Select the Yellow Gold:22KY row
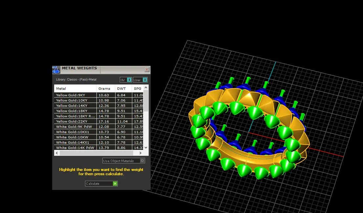 [x=98, y=121]
